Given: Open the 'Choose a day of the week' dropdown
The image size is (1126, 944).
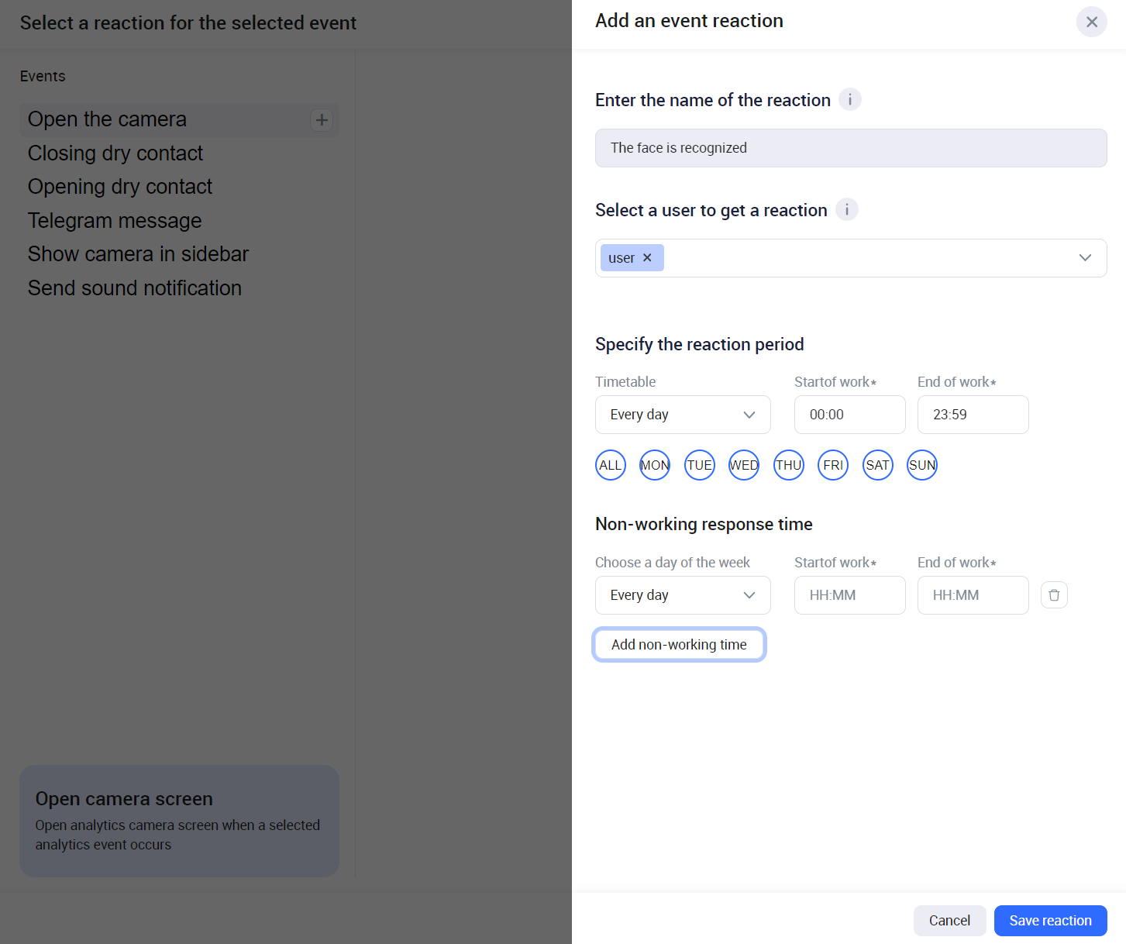Looking at the screenshot, I should click(683, 595).
